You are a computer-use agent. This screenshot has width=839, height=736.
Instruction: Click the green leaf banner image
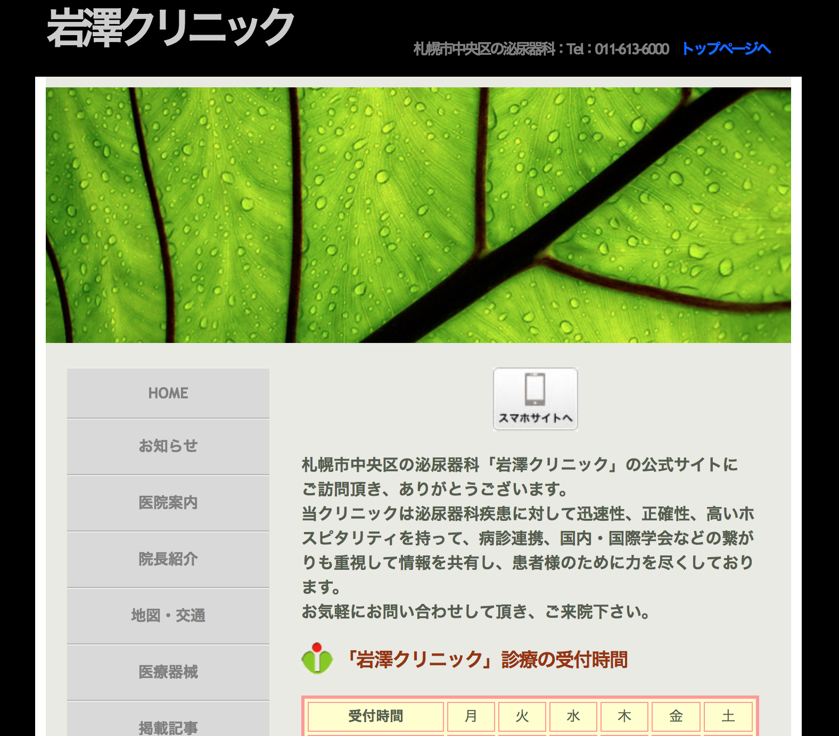point(418,215)
